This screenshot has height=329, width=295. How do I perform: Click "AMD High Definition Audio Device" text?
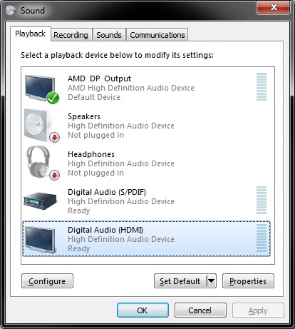pyautogui.click(x=131, y=88)
